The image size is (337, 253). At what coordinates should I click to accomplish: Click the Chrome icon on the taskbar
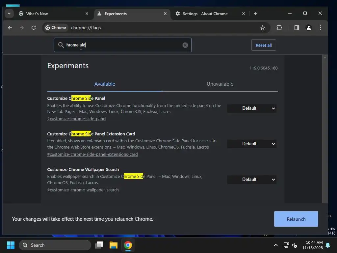[x=128, y=245]
